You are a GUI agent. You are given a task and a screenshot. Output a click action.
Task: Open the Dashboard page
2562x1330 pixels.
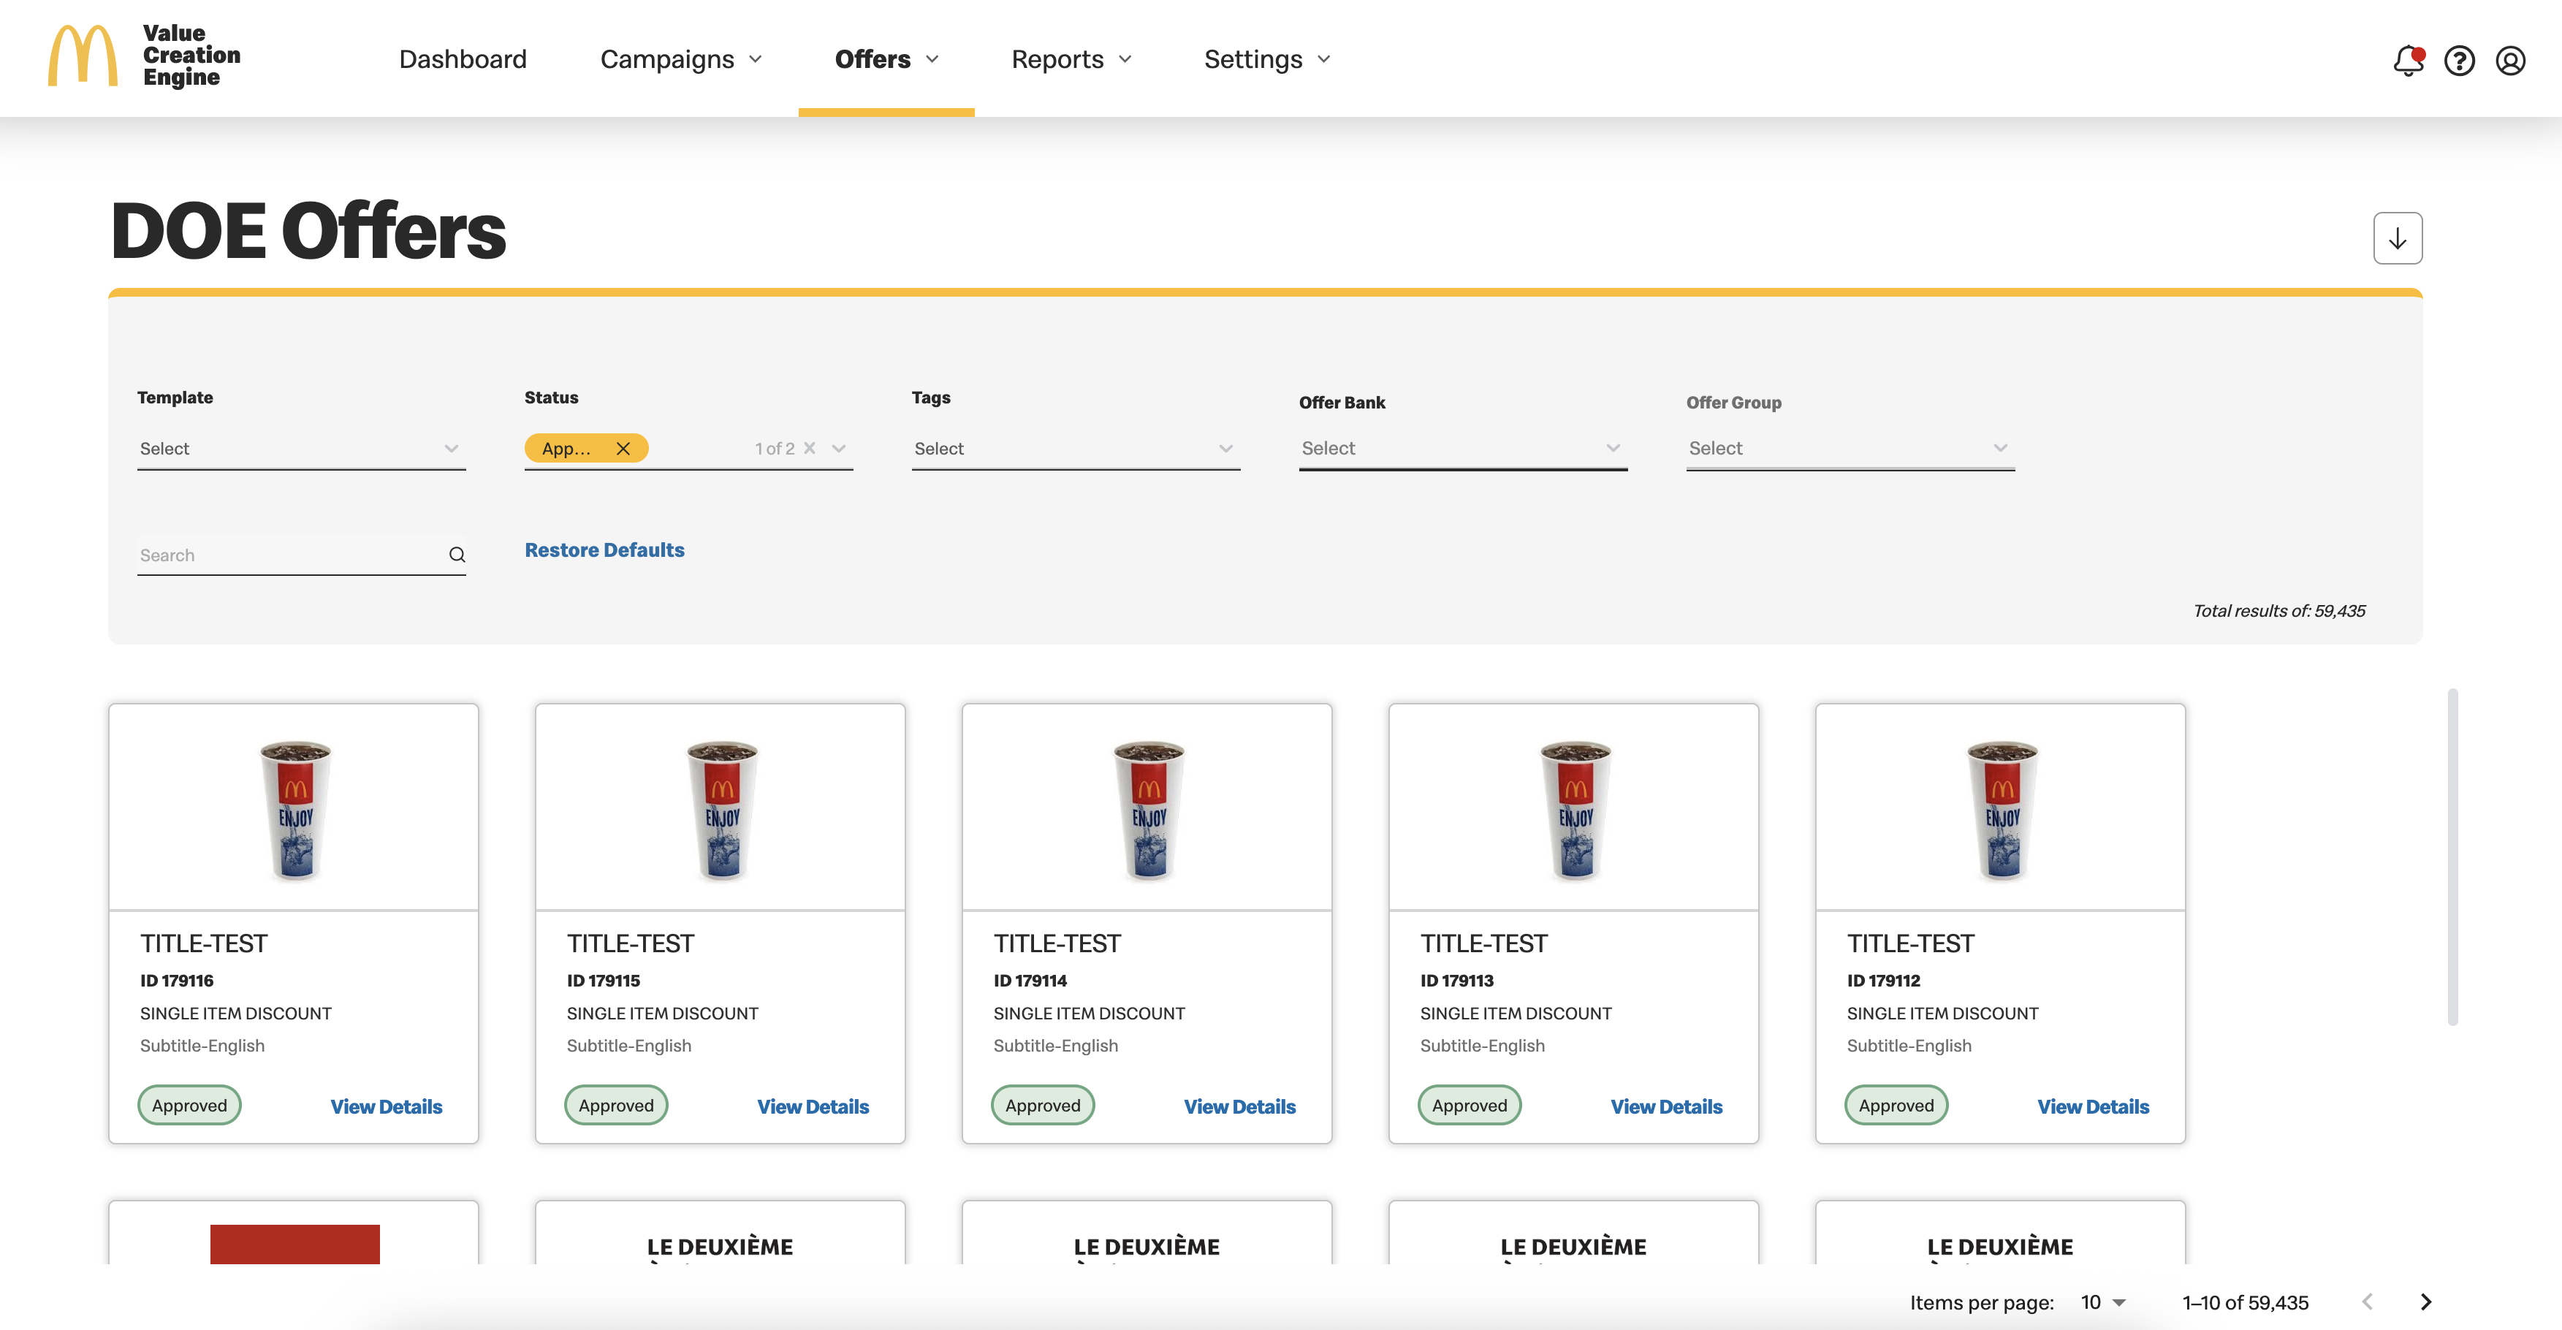(463, 60)
